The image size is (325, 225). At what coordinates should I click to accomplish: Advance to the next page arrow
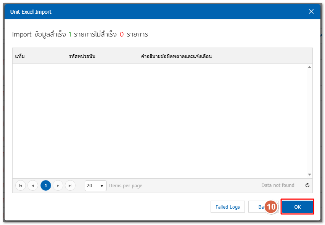[58, 186]
